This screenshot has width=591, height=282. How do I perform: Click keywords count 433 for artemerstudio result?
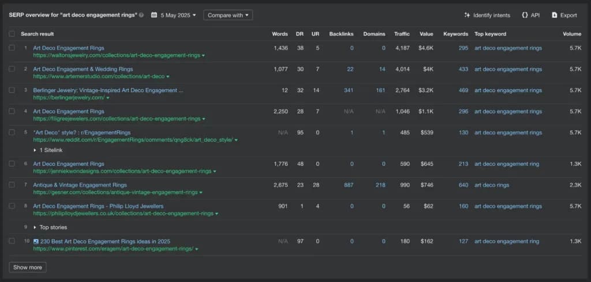coord(463,69)
